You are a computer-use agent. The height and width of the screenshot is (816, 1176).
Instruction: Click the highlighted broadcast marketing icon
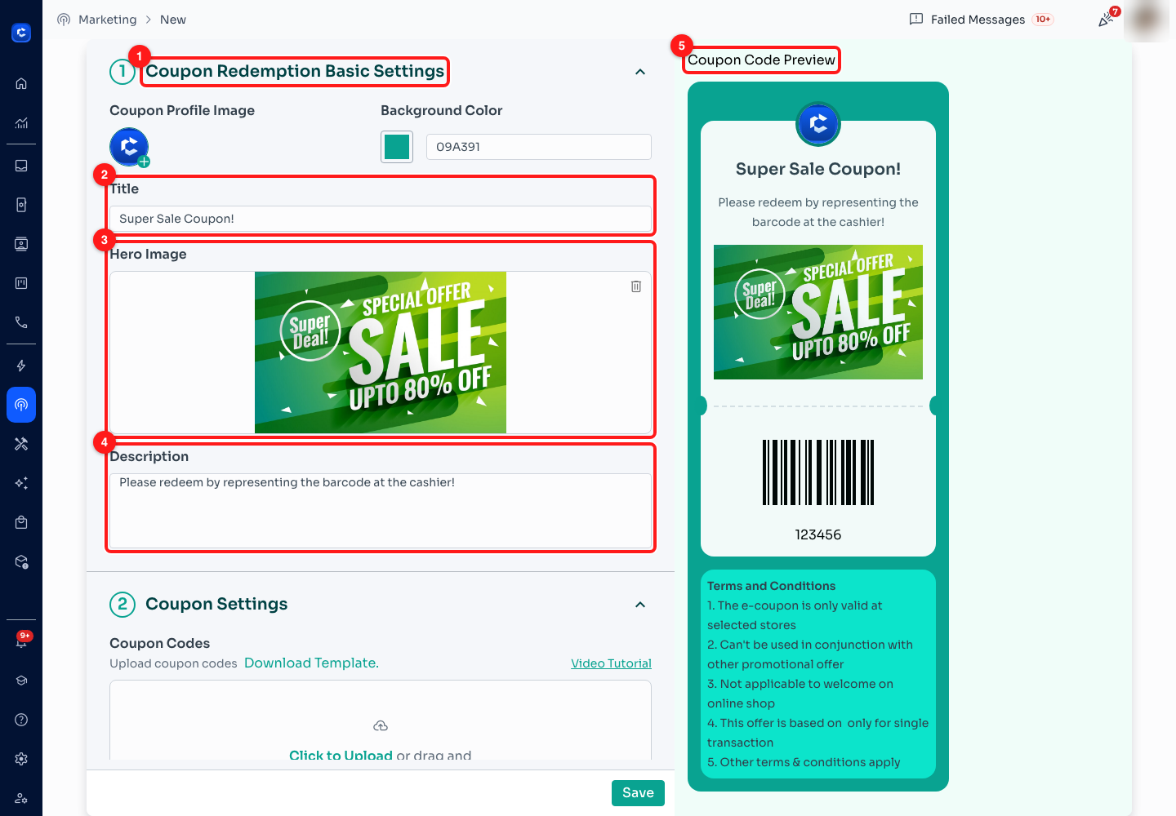[x=21, y=405]
